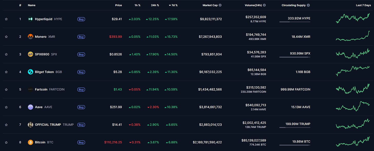Sort by Market Cap column header

point(210,5)
